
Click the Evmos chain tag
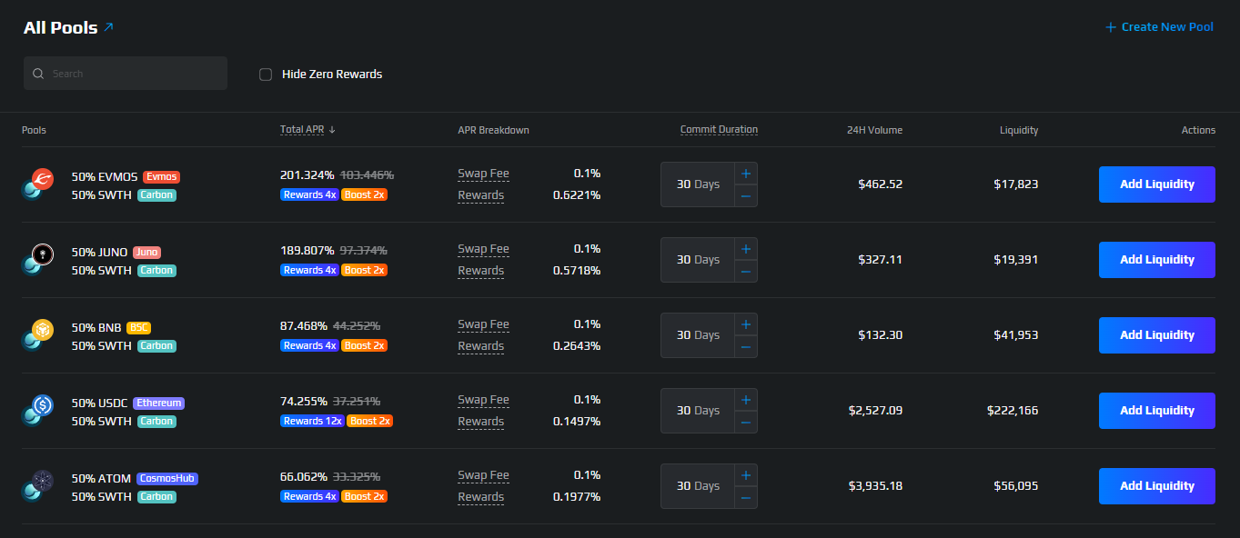[x=162, y=176]
